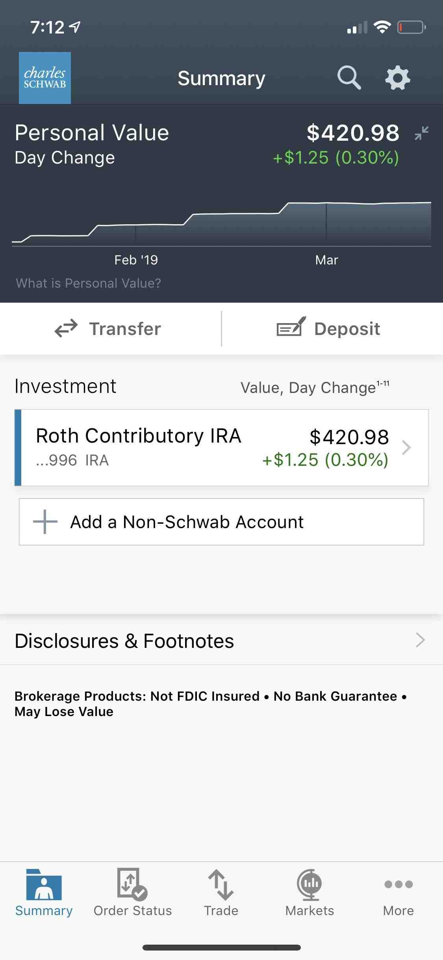Expand Disclosures & Footnotes chevron
The height and width of the screenshot is (960, 443).
tap(420, 640)
